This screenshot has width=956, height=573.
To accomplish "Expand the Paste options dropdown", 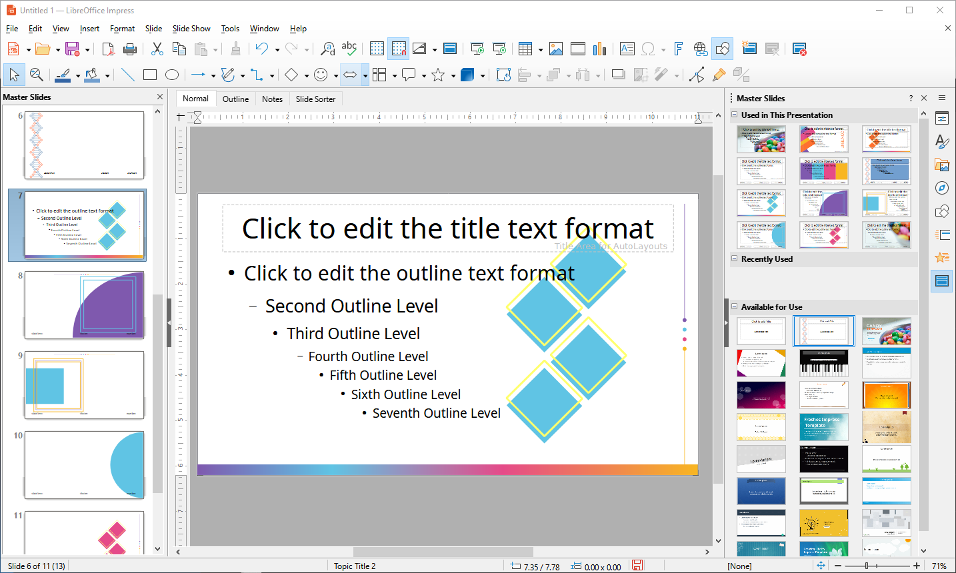I will coord(215,49).
